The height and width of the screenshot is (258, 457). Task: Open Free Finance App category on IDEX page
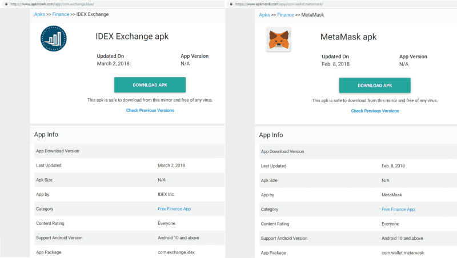pos(174,209)
